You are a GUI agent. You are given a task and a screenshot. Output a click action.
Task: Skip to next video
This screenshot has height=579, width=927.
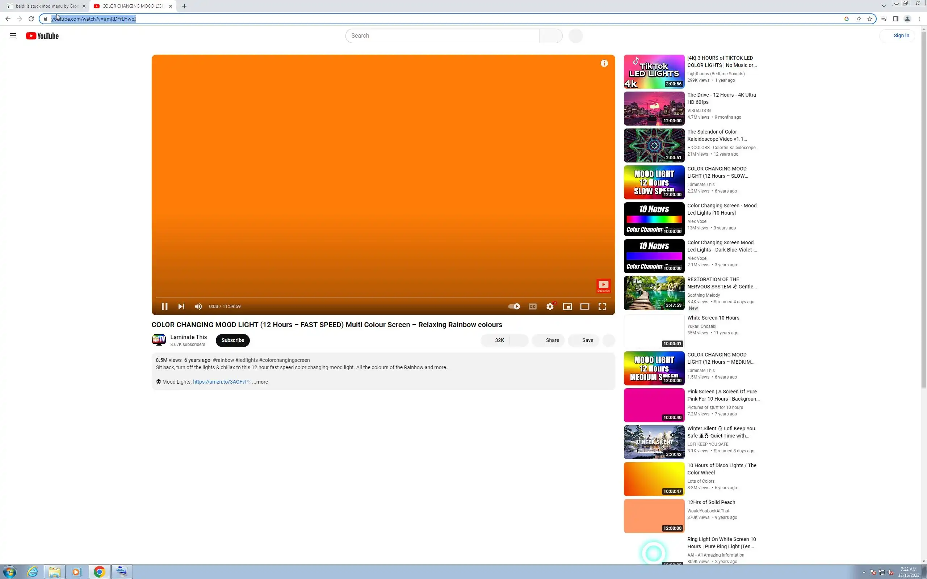(x=181, y=307)
